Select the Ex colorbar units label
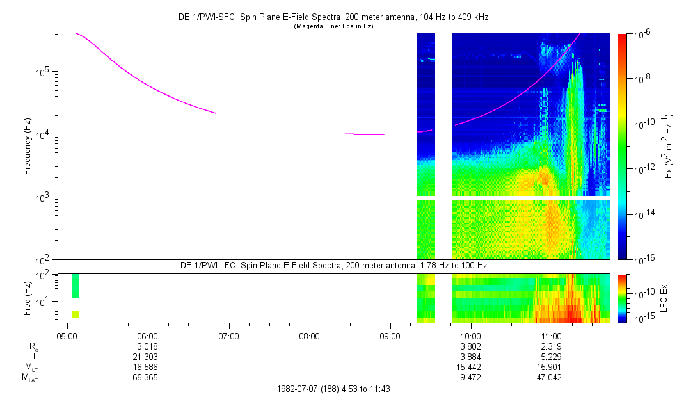Image resolution: width=693 pixels, height=397 pixels. [669, 146]
